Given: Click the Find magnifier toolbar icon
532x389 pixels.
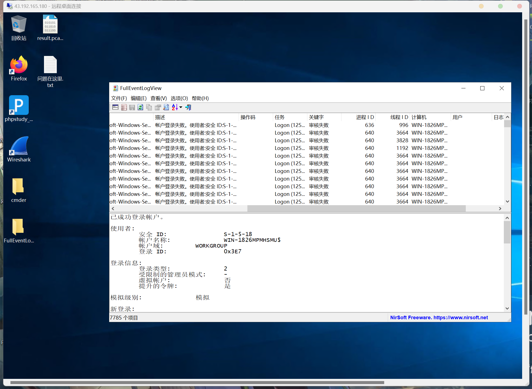Looking at the screenshot, I should tap(166, 108).
